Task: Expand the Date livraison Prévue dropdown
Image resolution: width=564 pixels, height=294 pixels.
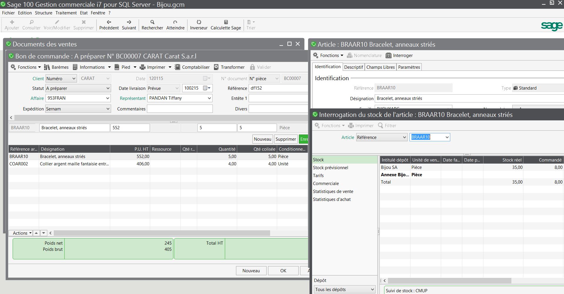Action: coord(163,88)
